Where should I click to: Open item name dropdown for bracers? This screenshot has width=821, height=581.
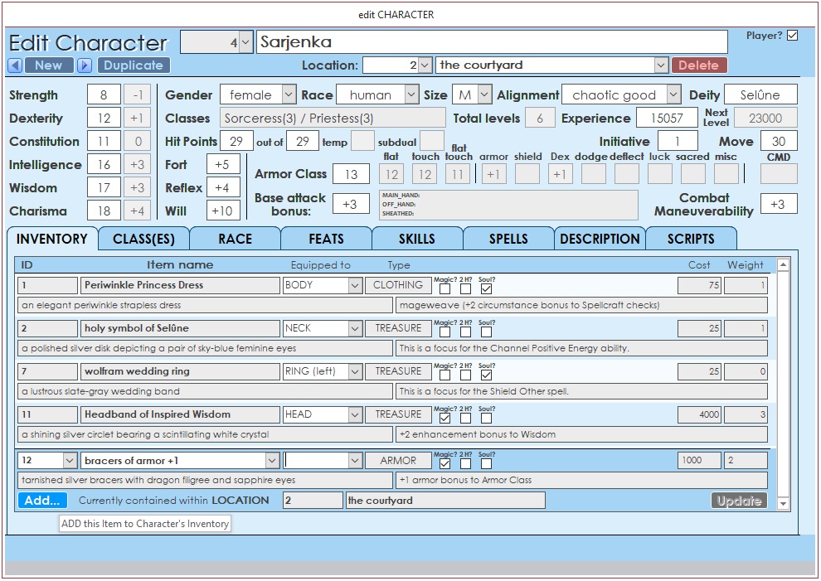click(272, 460)
